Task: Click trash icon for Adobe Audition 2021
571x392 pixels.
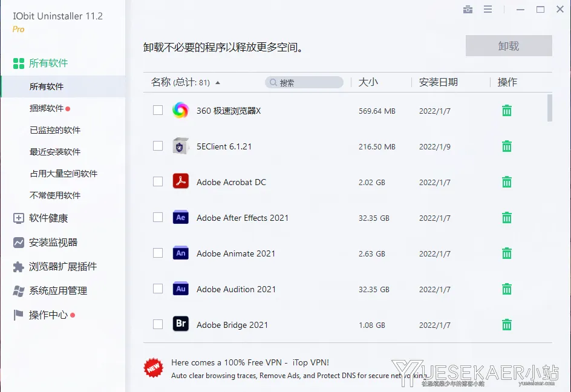Action: [506, 289]
